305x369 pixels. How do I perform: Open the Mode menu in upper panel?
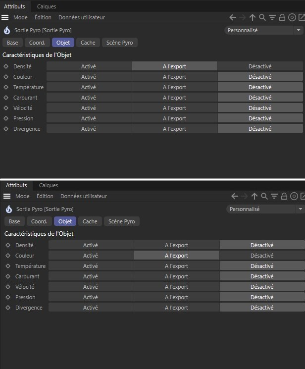pos(20,17)
